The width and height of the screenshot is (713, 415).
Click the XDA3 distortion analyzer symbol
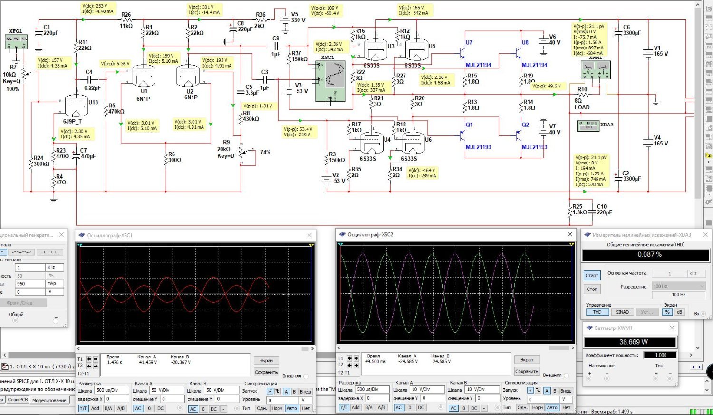tap(588, 125)
